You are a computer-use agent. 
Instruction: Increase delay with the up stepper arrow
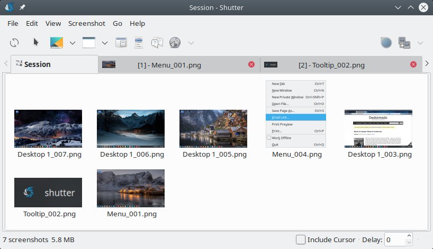click(409, 236)
